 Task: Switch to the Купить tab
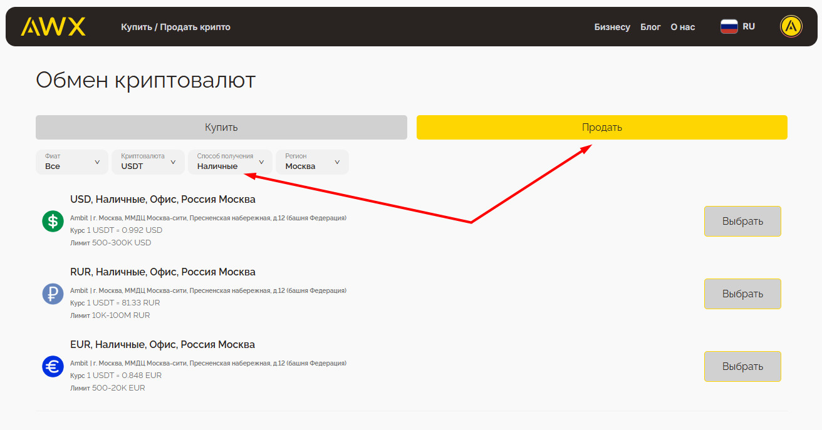pyautogui.click(x=221, y=128)
